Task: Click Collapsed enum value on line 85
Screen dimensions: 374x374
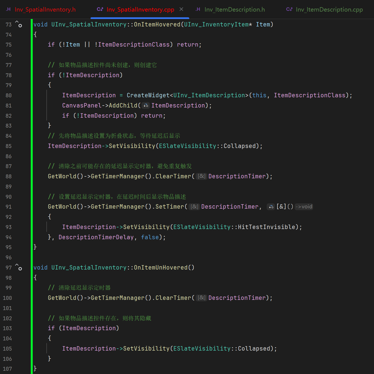Action: coord(240,146)
